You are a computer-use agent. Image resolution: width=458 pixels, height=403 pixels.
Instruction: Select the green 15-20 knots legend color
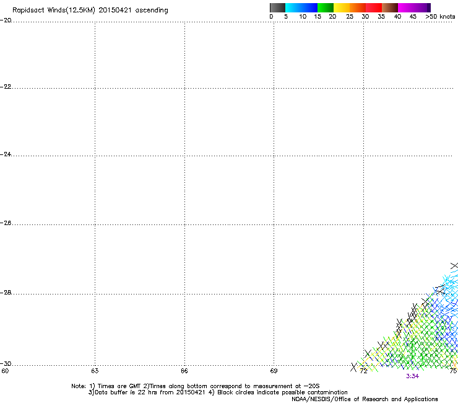coord(326,7)
